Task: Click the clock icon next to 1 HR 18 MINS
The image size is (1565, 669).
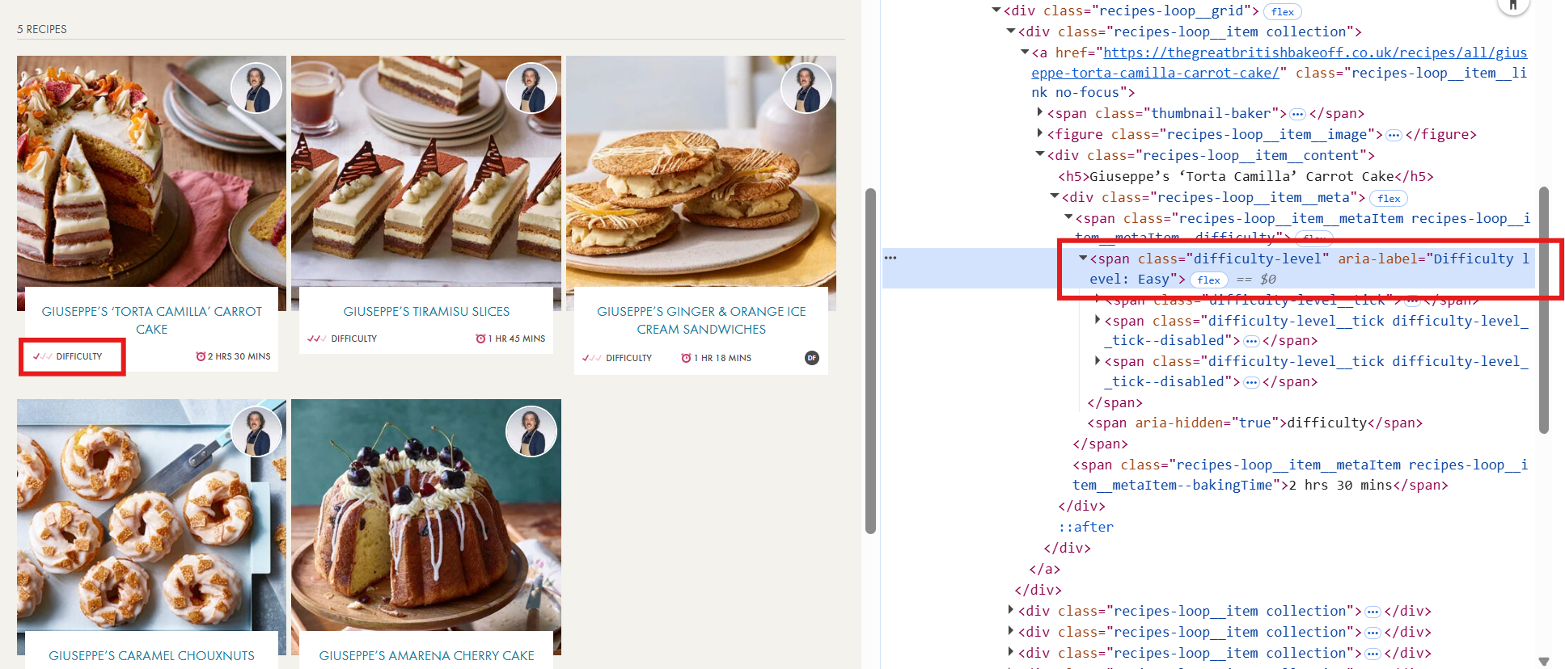Action: (x=686, y=358)
